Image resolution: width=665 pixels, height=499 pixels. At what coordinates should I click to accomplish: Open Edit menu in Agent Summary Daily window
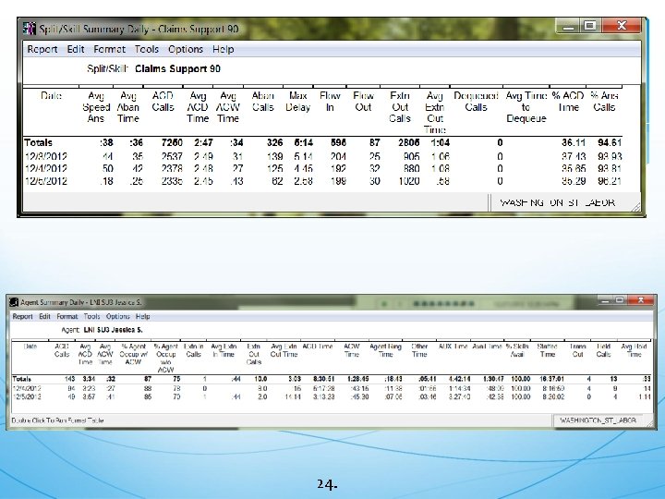click(44, 317)
